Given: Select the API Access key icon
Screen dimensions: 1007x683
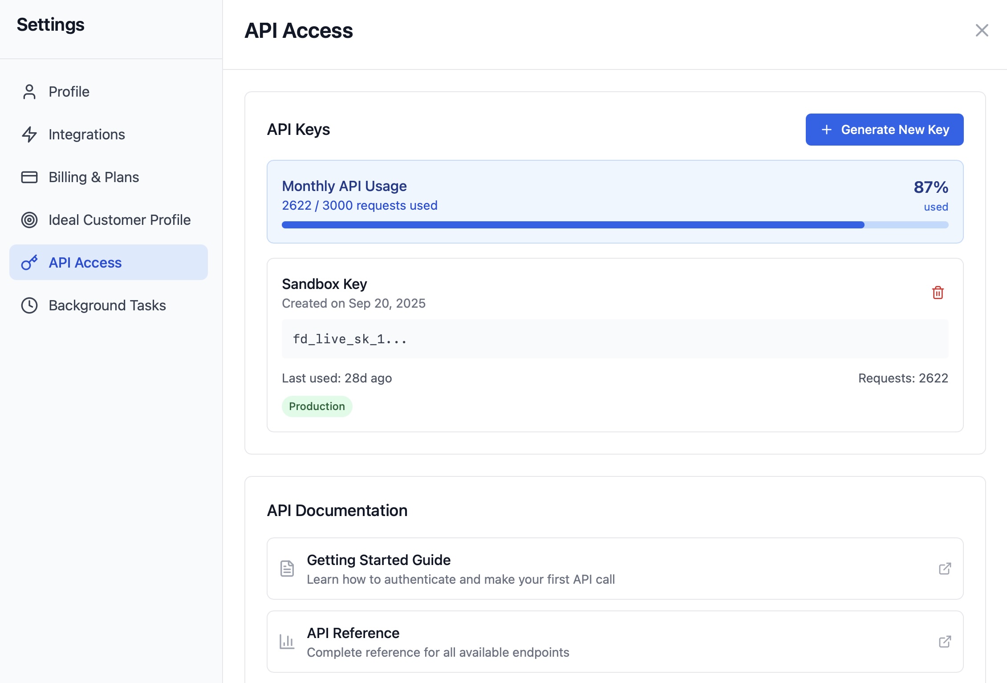Looking at the screenshot, I should (29, 262).
